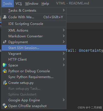
Task: Click the Deployment up-down arrows icon
Action: (5, 42)
